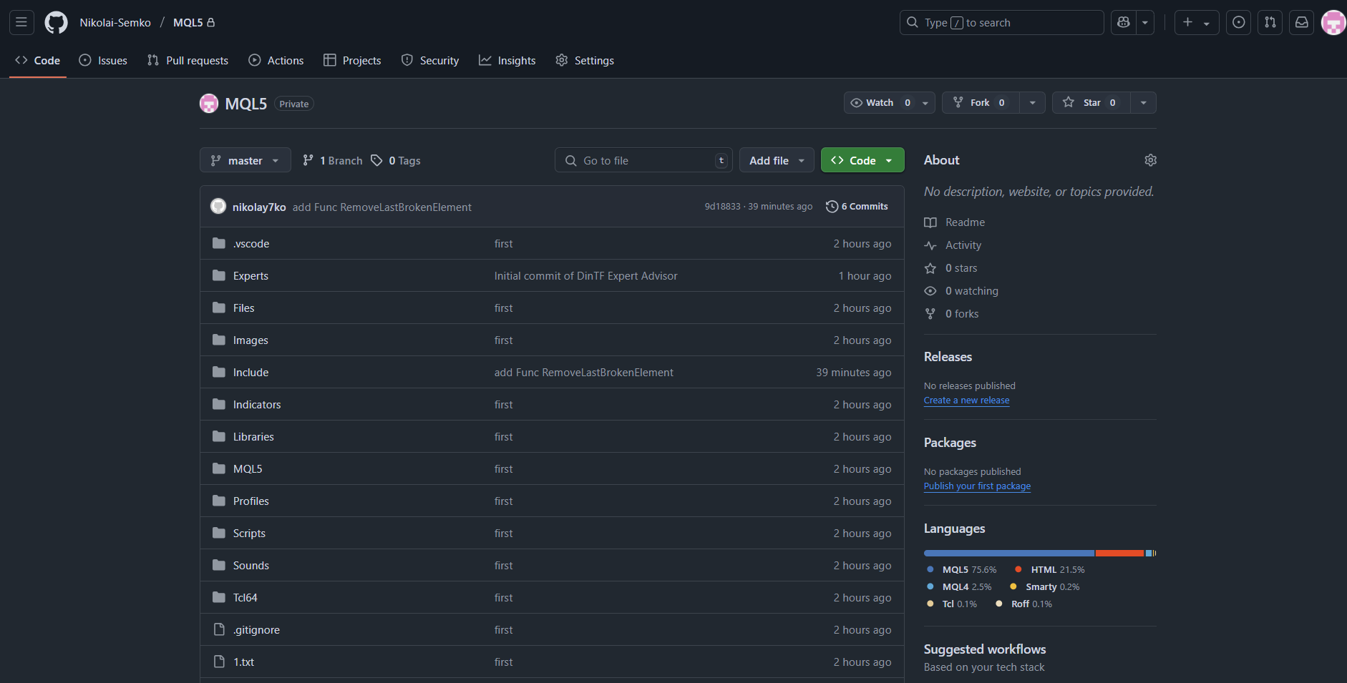
Task: Click the blue MQL5 segment of language bar
Action: (x=1009, y=554)
